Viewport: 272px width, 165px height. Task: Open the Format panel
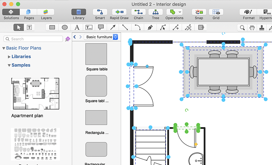pyautogui.click(x=249, y=12)
